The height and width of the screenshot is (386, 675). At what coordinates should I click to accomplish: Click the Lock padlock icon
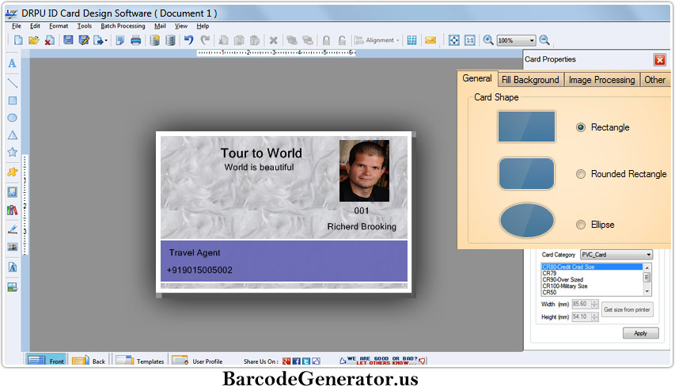tap(326, 40)
